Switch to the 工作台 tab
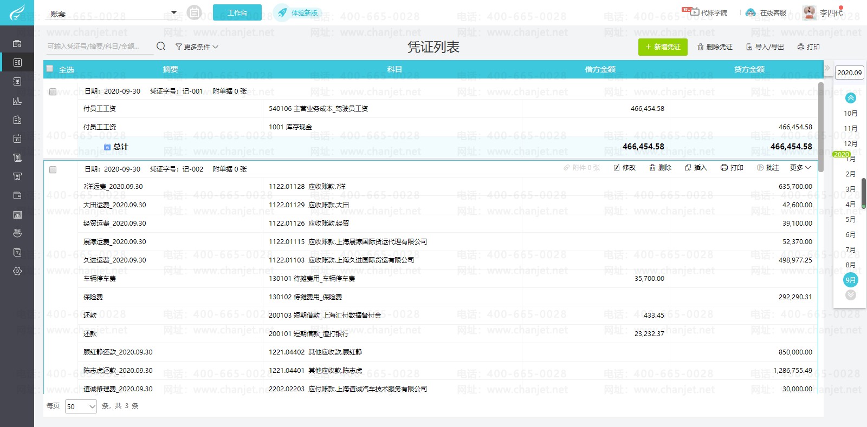The width and height of the screenshot is (867, 427). coord(237,12)
